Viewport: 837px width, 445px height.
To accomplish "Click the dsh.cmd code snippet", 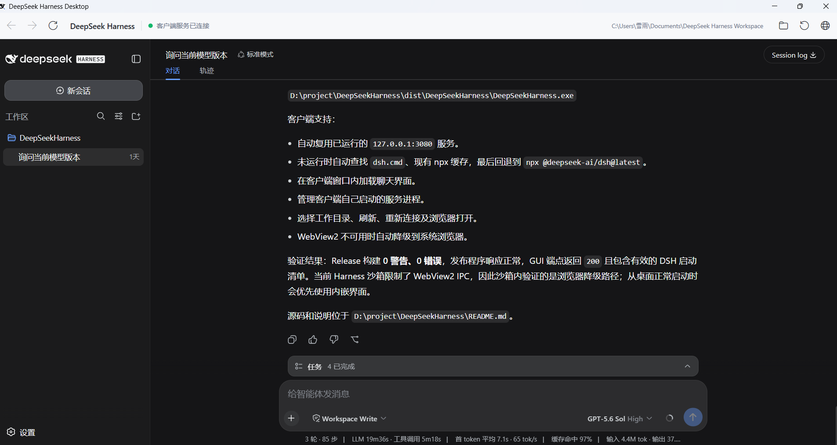I will [388, 162].
